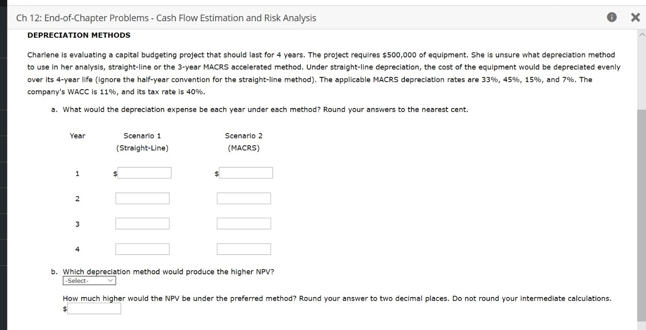Click the X icon in the top-right corner

(636, 17)
